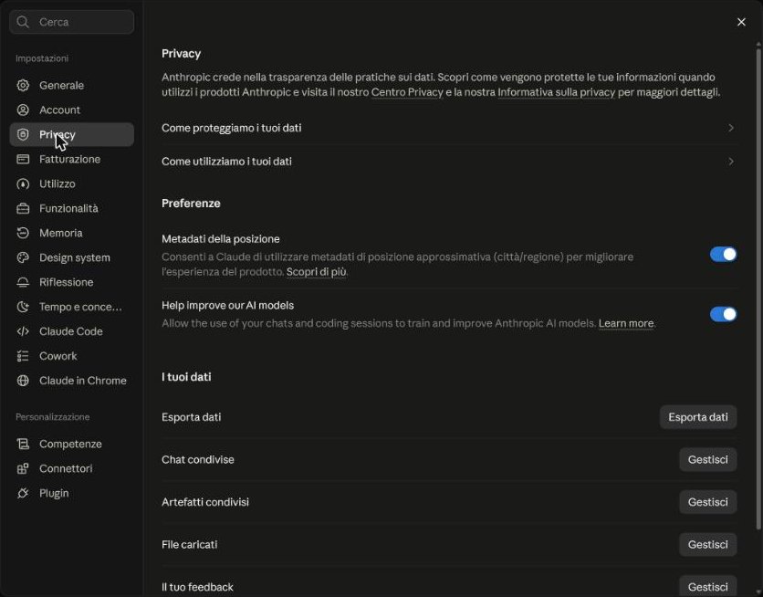Viewport: 763px width, 597px height.
Task: Go to Fatturazione section
Action: coord(71,159)
